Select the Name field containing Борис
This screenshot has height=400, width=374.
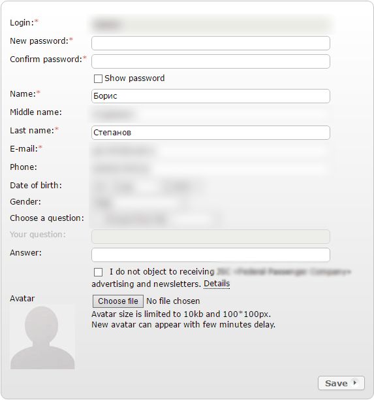211,96
